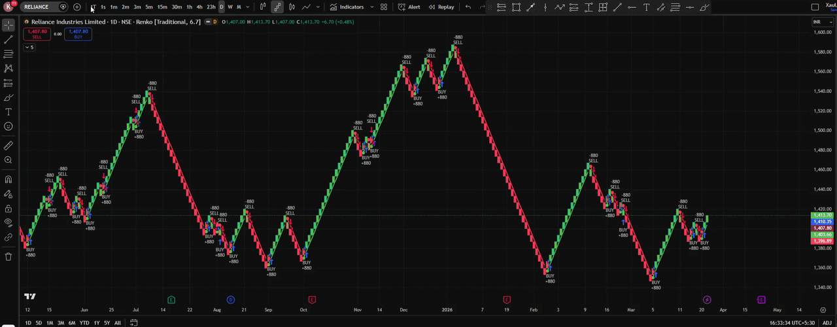Open the go to date calendar icon
This screenshot has width=837, height=327.
(x=133, y=322)
